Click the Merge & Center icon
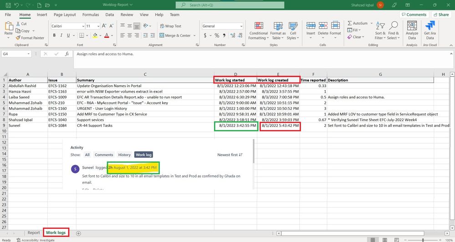The width and height of the screenshot is (455, 242). pos(161,36)
